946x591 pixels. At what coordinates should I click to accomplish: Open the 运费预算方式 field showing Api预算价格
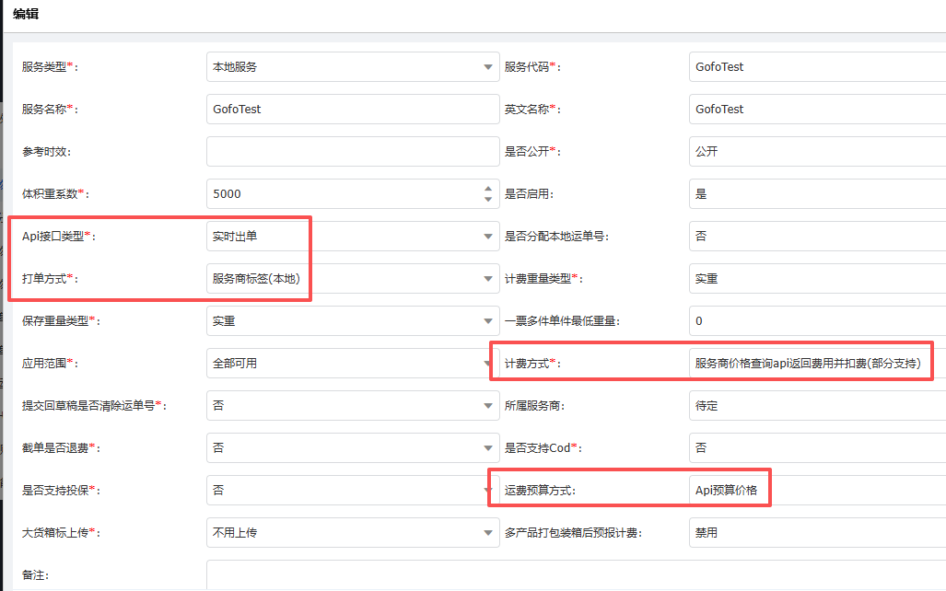[x=727, y=491]
